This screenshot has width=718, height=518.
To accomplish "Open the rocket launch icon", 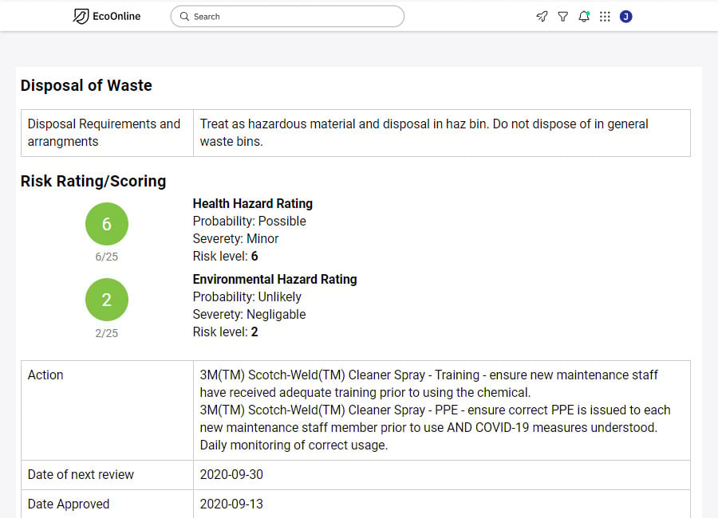I will pos(542,17).
